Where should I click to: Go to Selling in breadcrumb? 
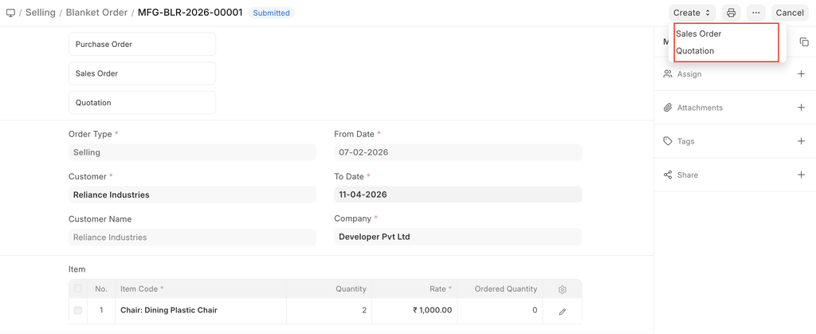[41, 13]
